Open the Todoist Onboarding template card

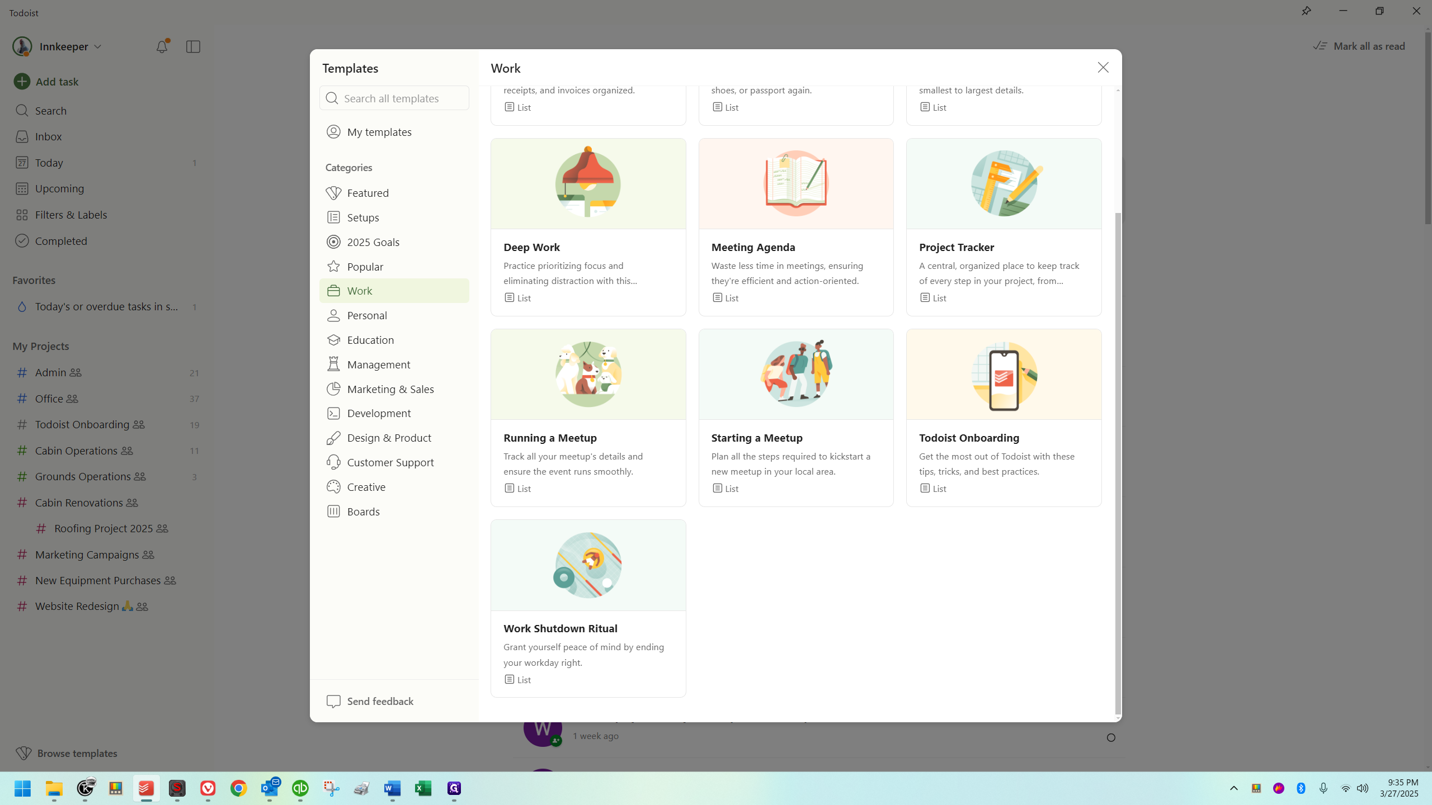tap(1004, 418)
